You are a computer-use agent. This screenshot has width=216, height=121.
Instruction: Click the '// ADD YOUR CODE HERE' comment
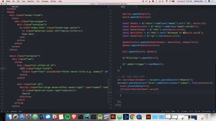coord(131,77)
